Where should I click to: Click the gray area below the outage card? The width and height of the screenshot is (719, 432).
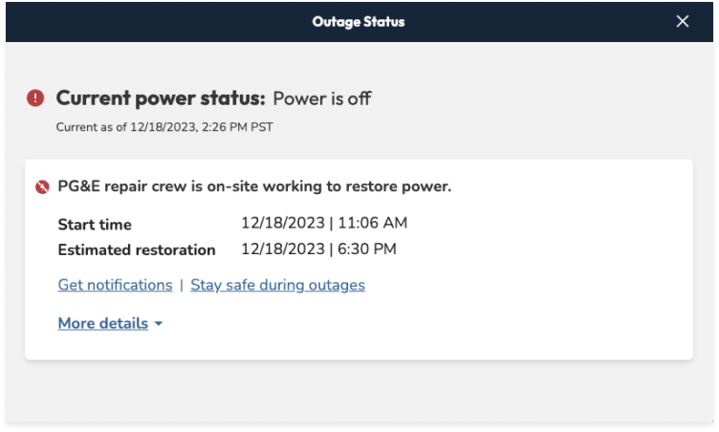359,392
